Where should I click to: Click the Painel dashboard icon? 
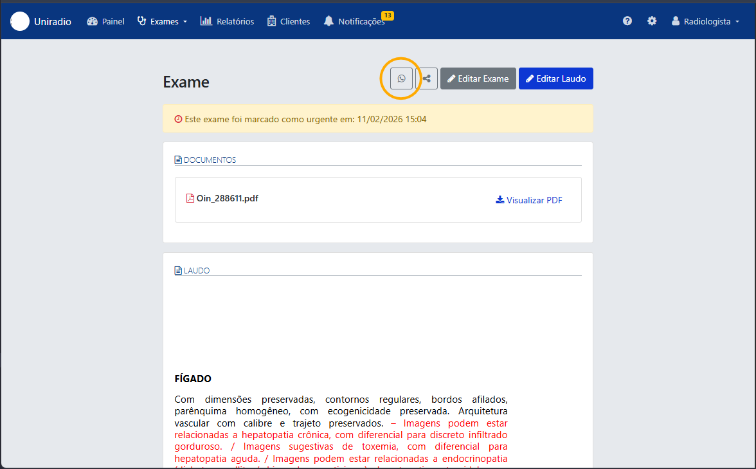coord(92,21)
